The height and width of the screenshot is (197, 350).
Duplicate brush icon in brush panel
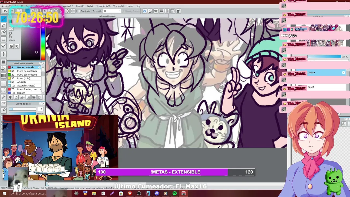[x=40, y=97]
